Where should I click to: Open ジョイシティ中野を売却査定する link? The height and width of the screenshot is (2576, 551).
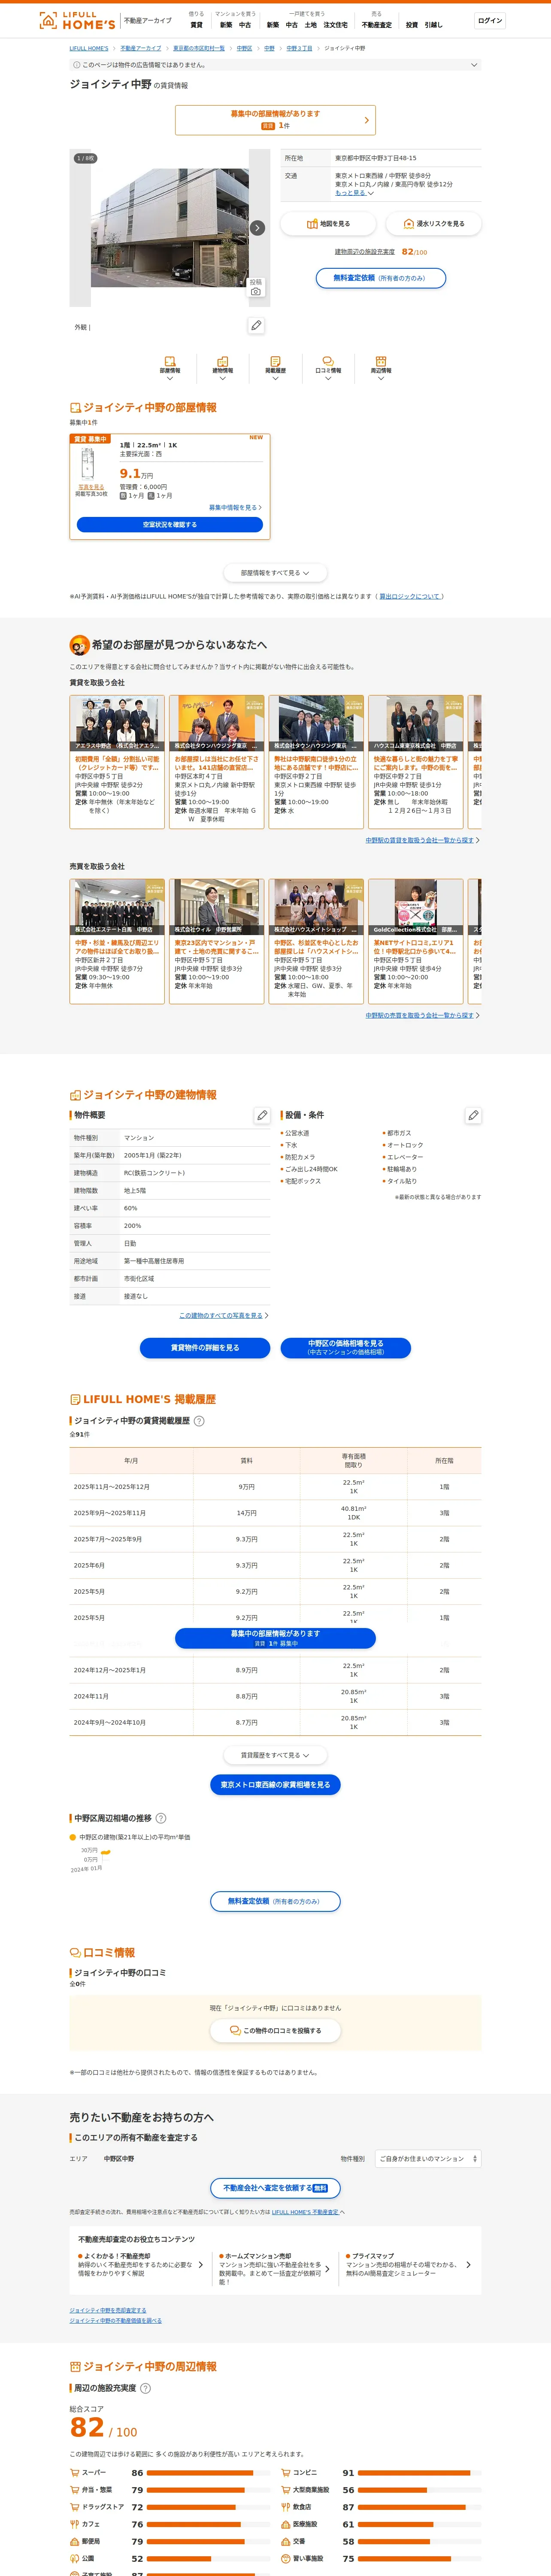[x=108, y=2310]
